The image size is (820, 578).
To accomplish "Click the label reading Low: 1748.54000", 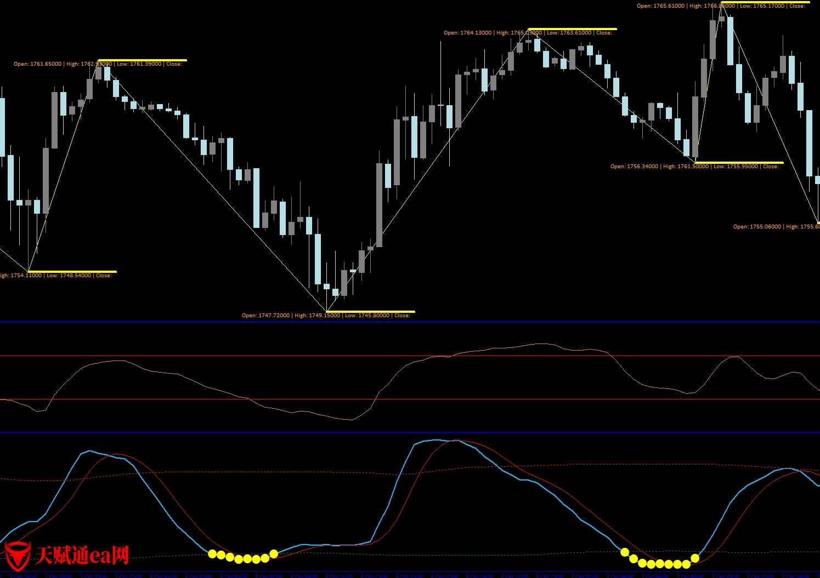I will point(69,276).
